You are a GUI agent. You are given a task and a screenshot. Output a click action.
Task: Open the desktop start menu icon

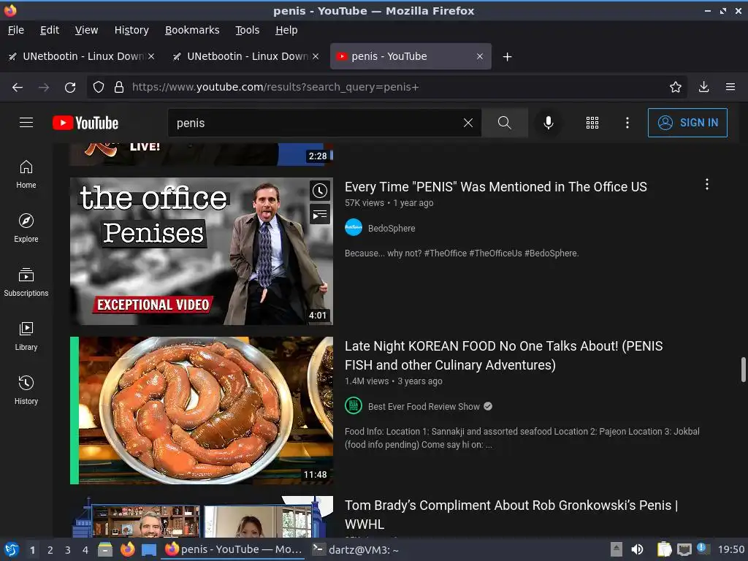click(x=11, y=549)
